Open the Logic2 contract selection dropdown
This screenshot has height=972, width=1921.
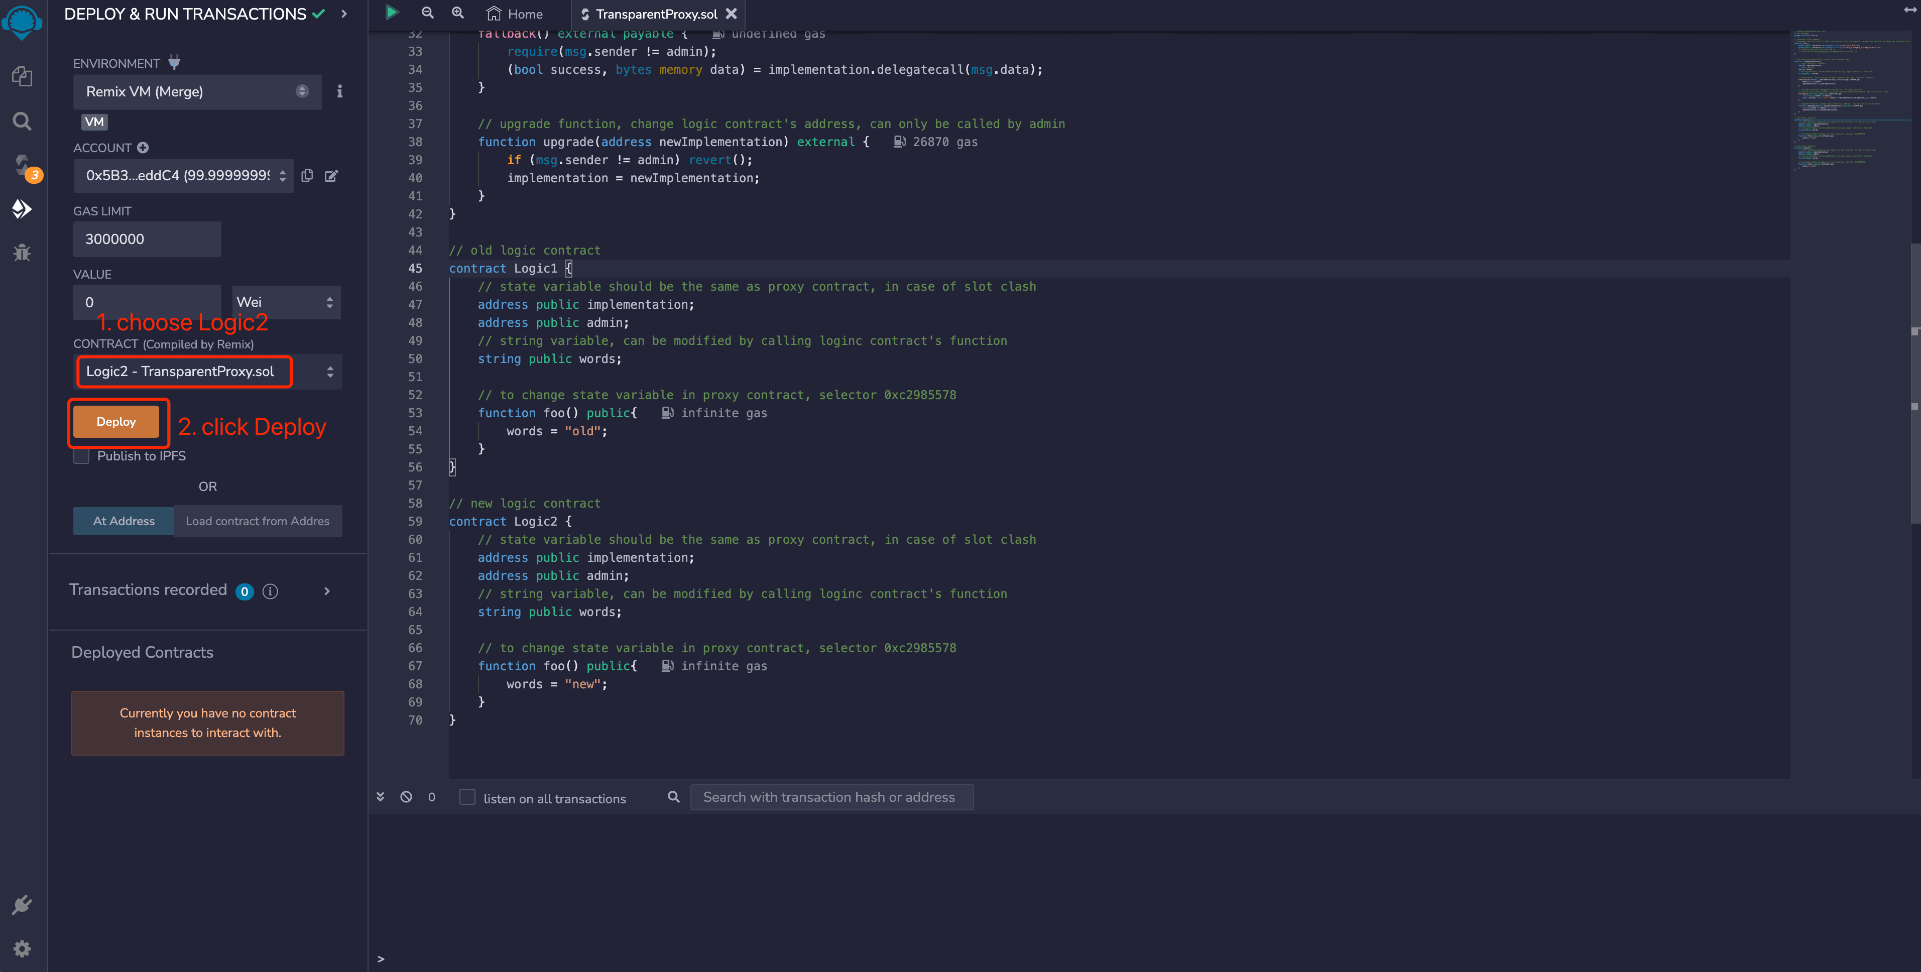coord(208,372)
